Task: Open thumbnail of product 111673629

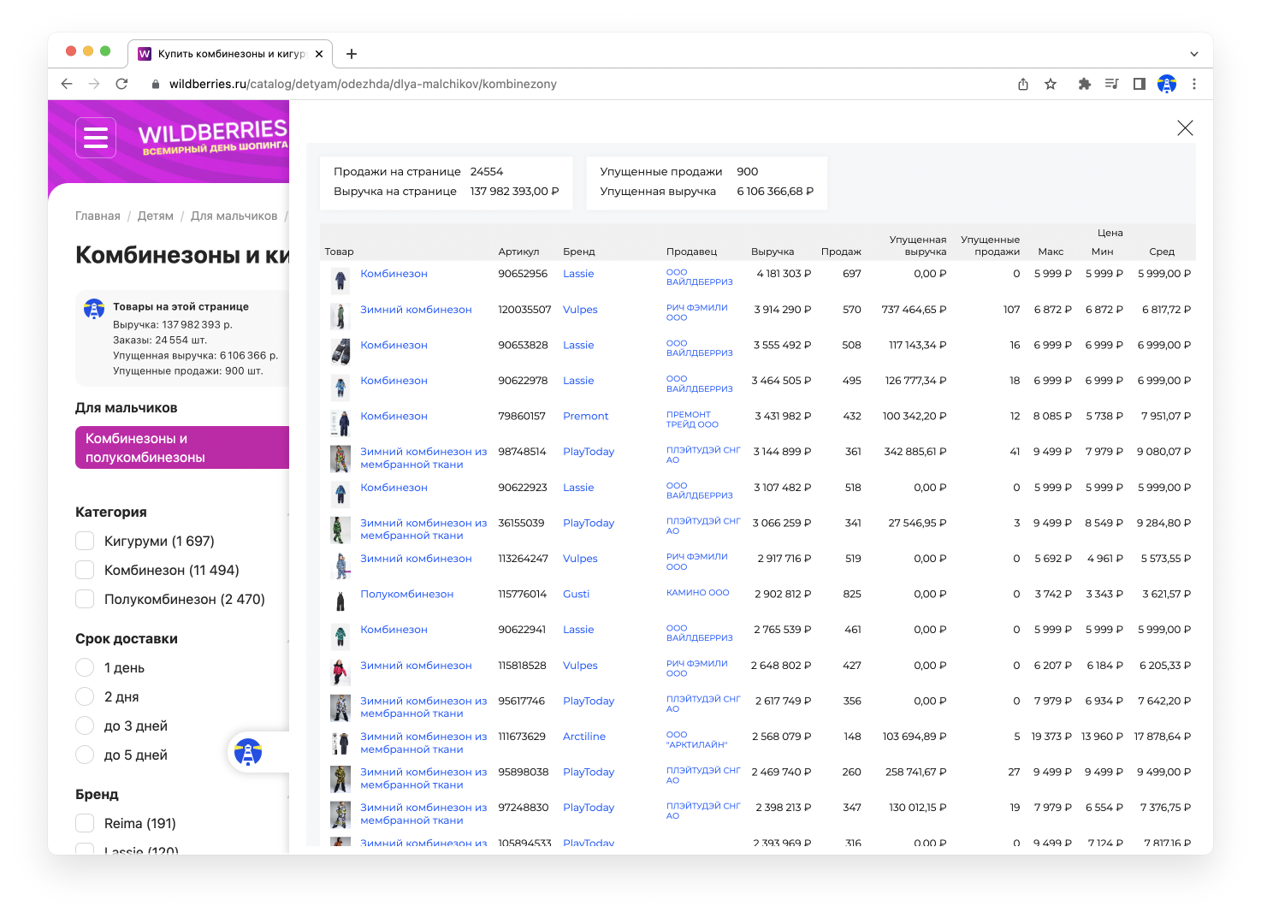Action: click(340, 743)
